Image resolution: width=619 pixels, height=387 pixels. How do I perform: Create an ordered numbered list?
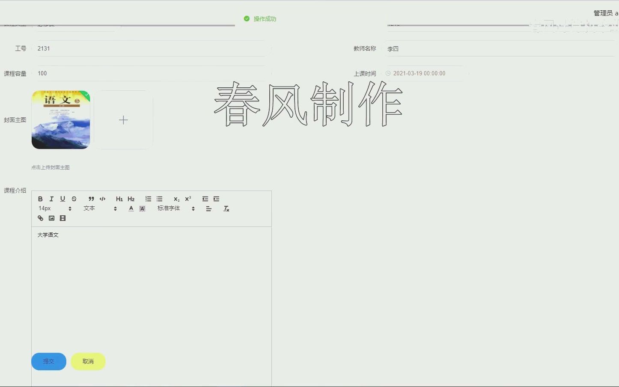(148, 199)
